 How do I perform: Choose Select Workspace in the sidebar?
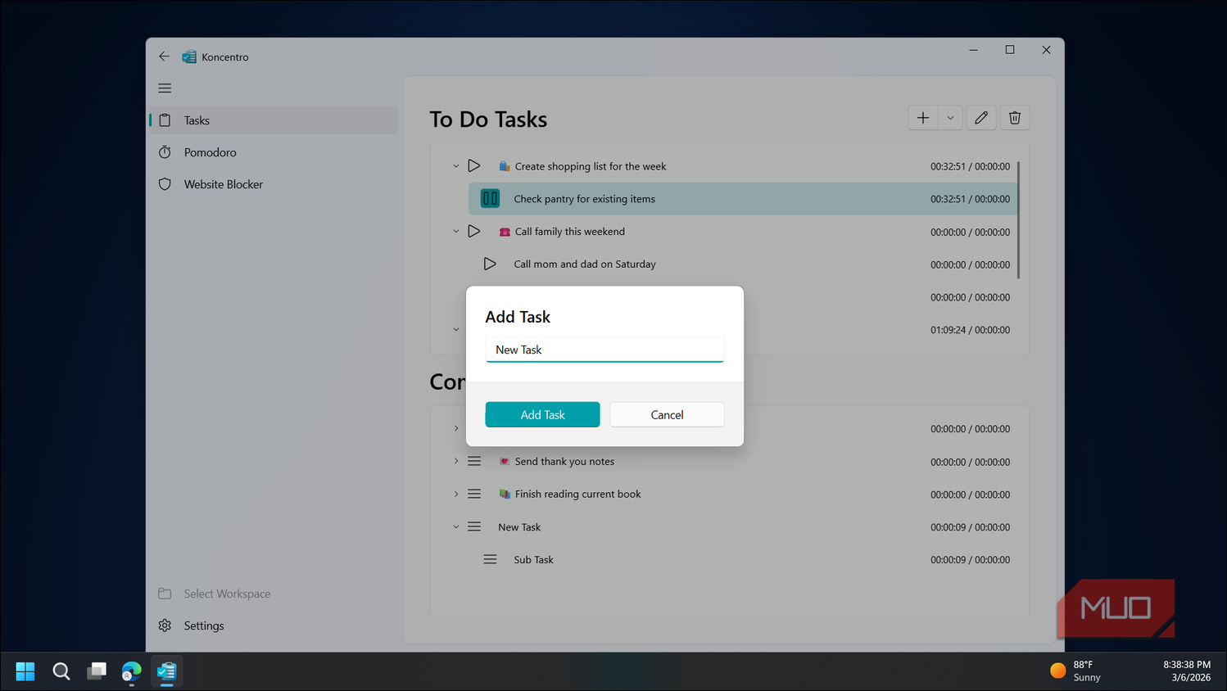274,594
